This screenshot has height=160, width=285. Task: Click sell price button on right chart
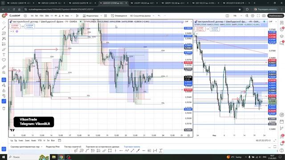(x=200, y=29)
